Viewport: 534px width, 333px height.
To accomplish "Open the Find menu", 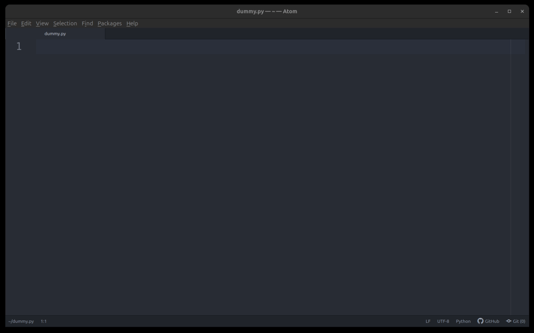I will (x=87, y=23).
